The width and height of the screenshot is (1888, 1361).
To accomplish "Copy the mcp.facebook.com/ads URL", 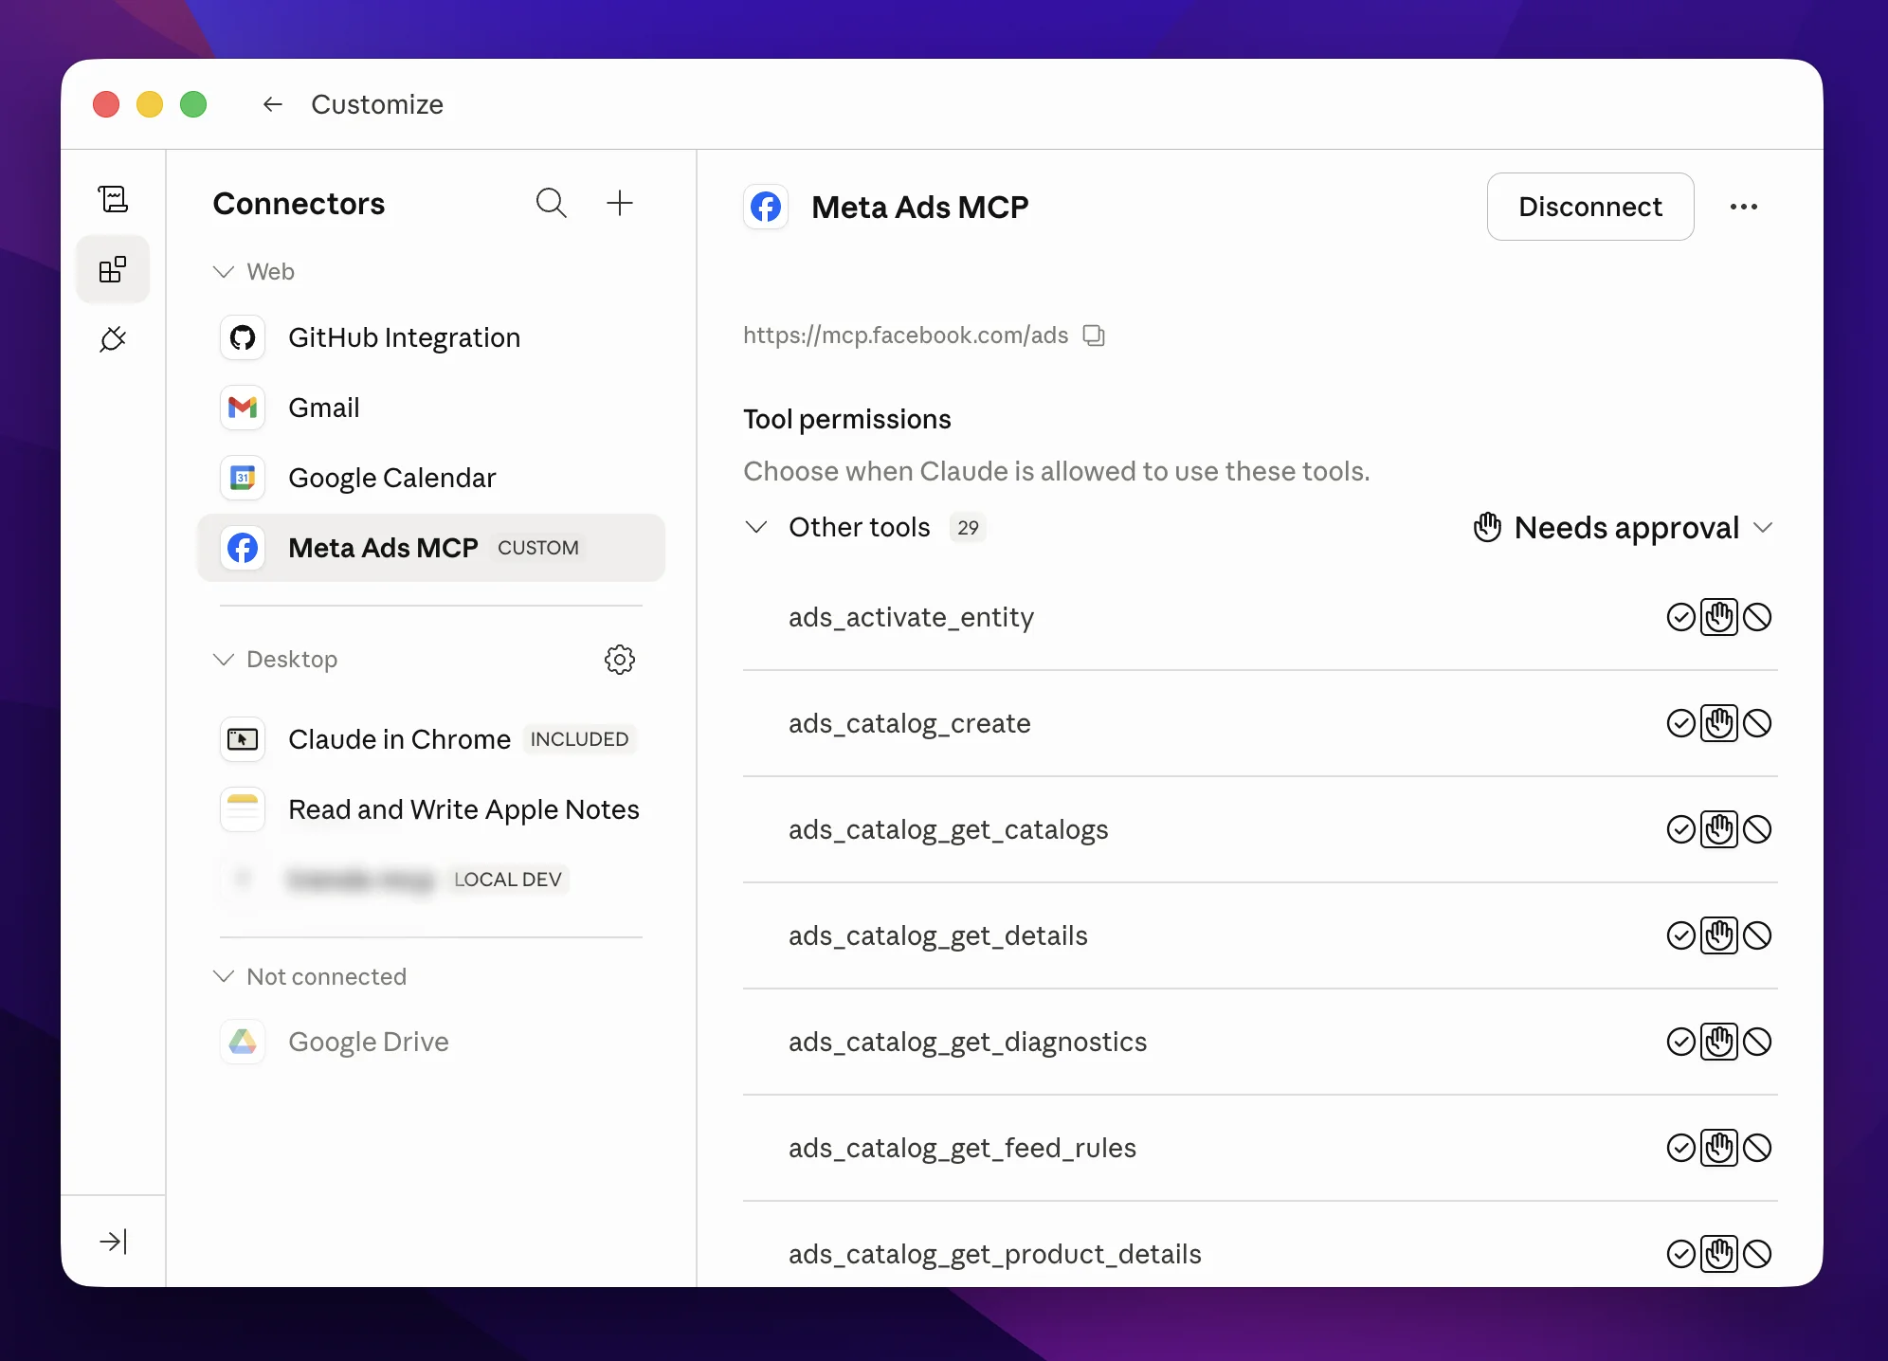I will (1095, 336).
